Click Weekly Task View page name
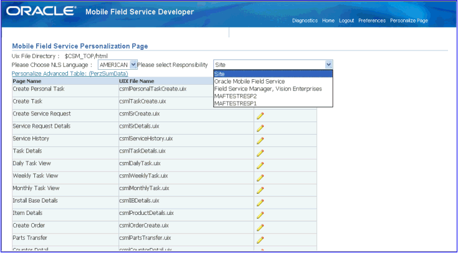The width and height of the screenshot is (458, 253). [35, 176]
